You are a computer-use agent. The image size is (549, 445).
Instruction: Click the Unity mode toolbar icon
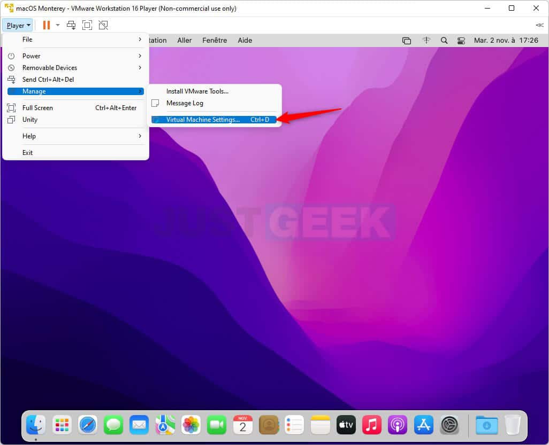pos(103,25)
